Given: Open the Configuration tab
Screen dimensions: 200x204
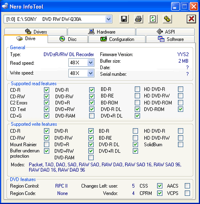Looking at the screenshot, I should (117, 39).
